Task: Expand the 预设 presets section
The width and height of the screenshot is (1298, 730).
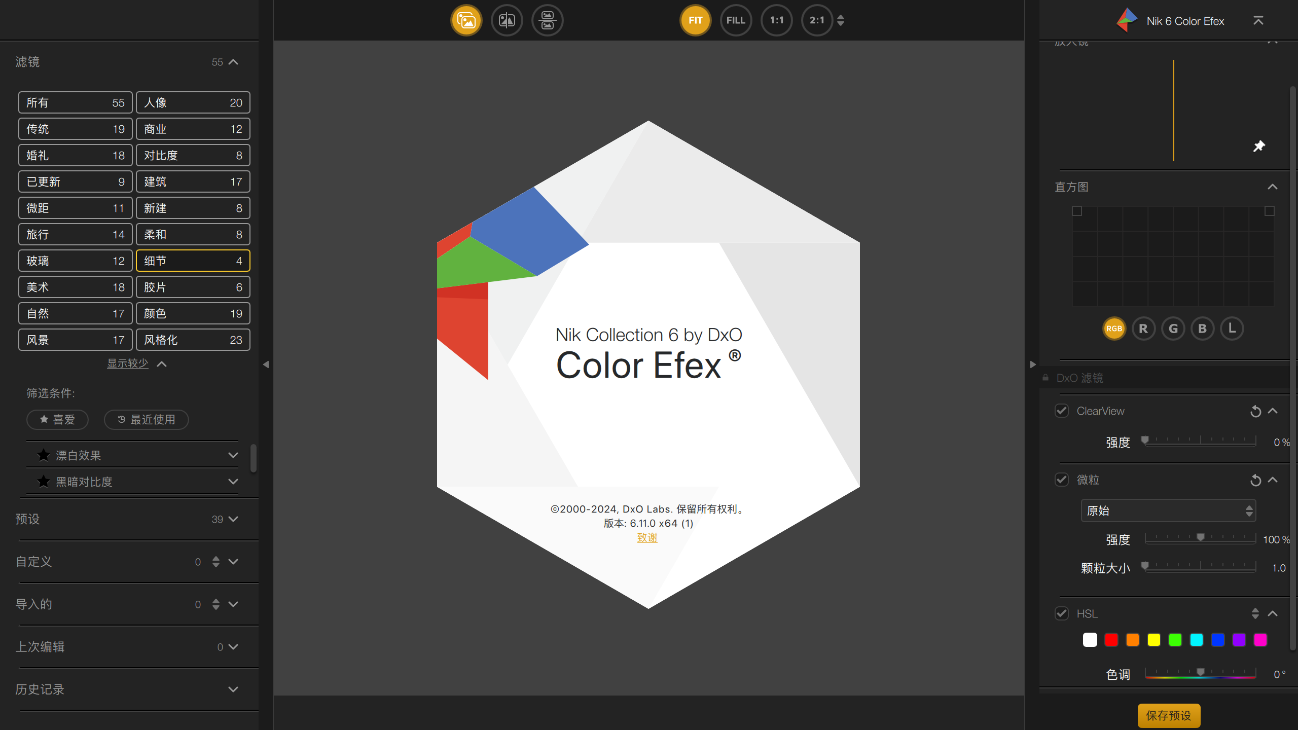Action: click(x=233, y=519)
